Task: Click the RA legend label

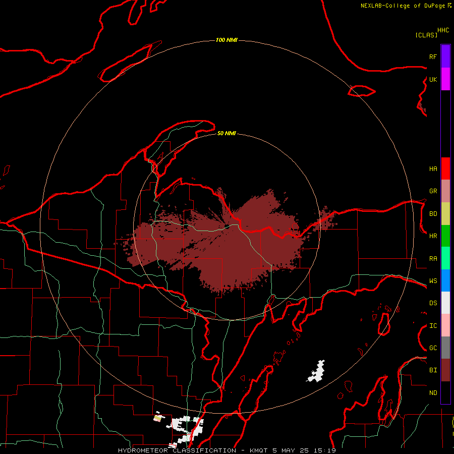Action: tap(433, 258)
